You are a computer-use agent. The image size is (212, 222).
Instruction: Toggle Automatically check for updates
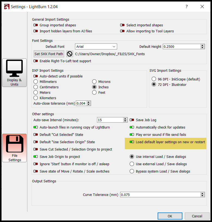tap(132, 127)
